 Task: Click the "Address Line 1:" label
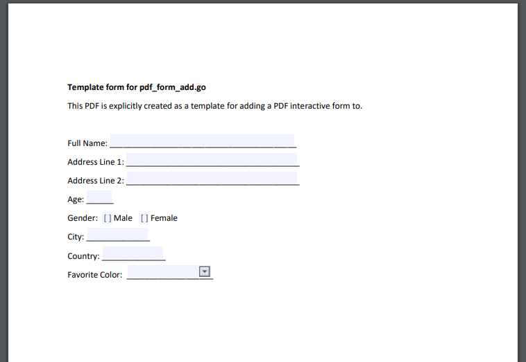click(96, 162)
